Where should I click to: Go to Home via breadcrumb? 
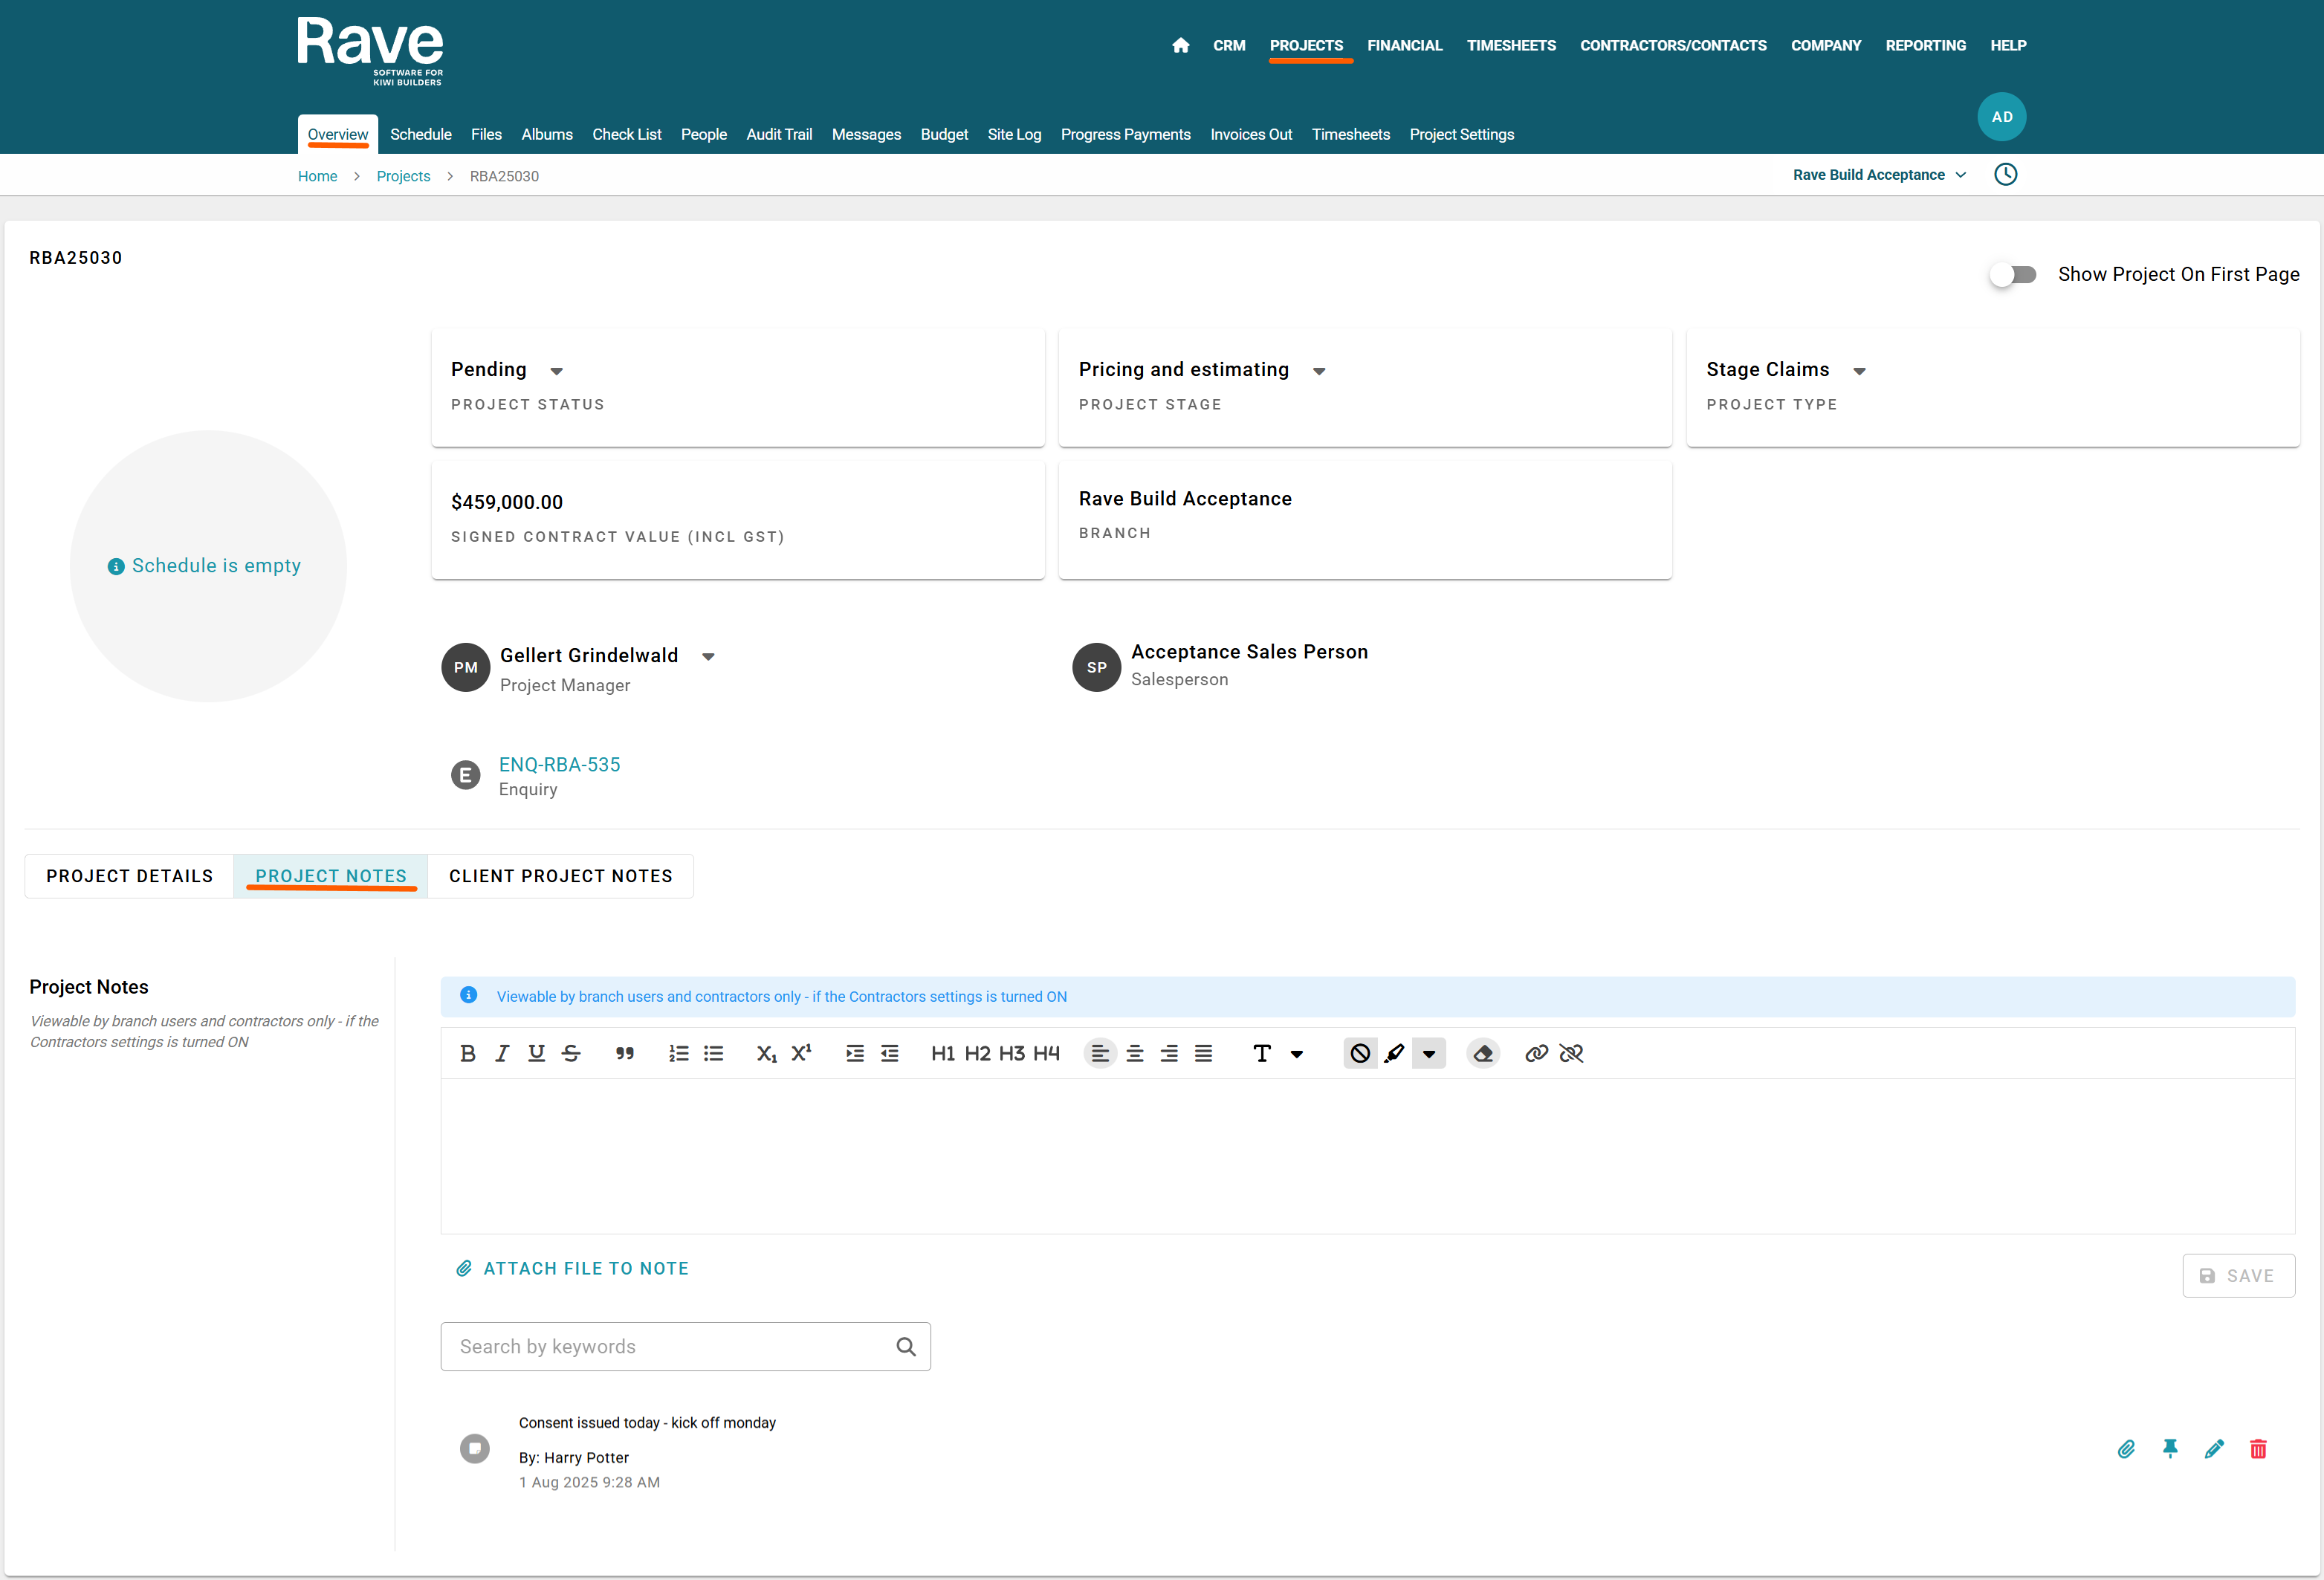[317, 176]
